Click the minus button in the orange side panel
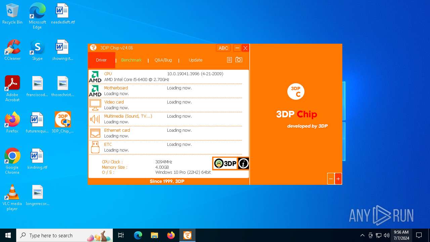This screenshot has height=242, width=430. click(331, 179)
